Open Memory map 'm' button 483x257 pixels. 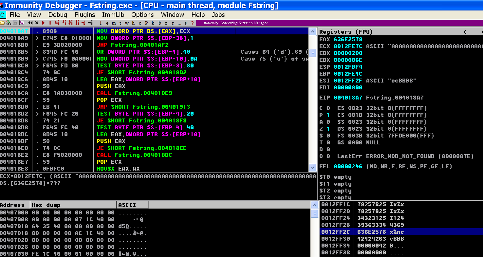(x=114, y=23)
